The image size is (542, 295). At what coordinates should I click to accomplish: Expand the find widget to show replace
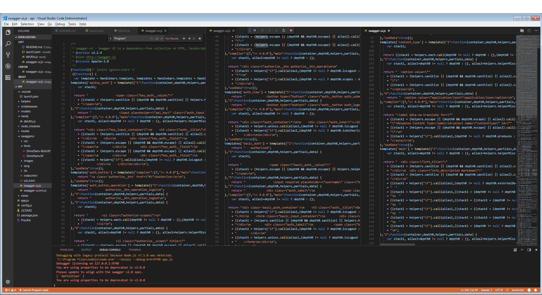click(x=111, y=38)
